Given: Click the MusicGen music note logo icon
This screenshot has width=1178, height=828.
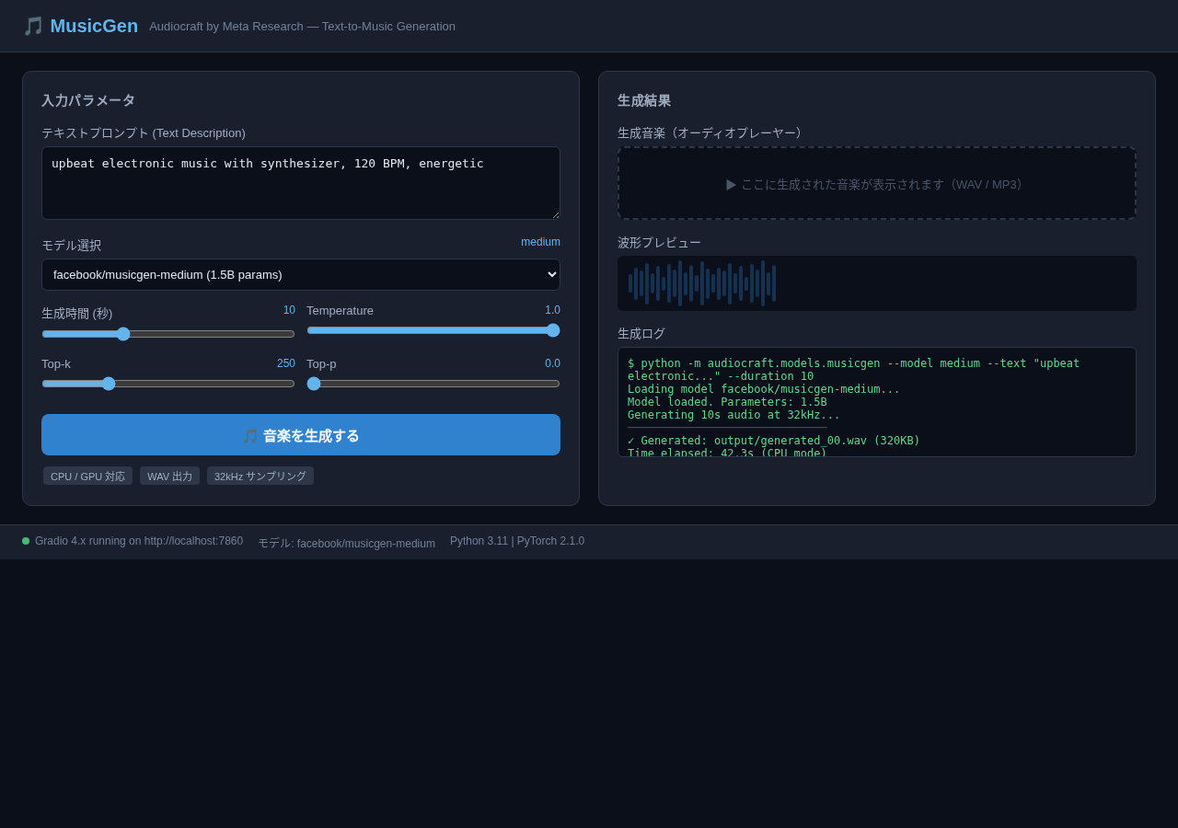Looking at the screenshot, I should (x=33, y=26).
